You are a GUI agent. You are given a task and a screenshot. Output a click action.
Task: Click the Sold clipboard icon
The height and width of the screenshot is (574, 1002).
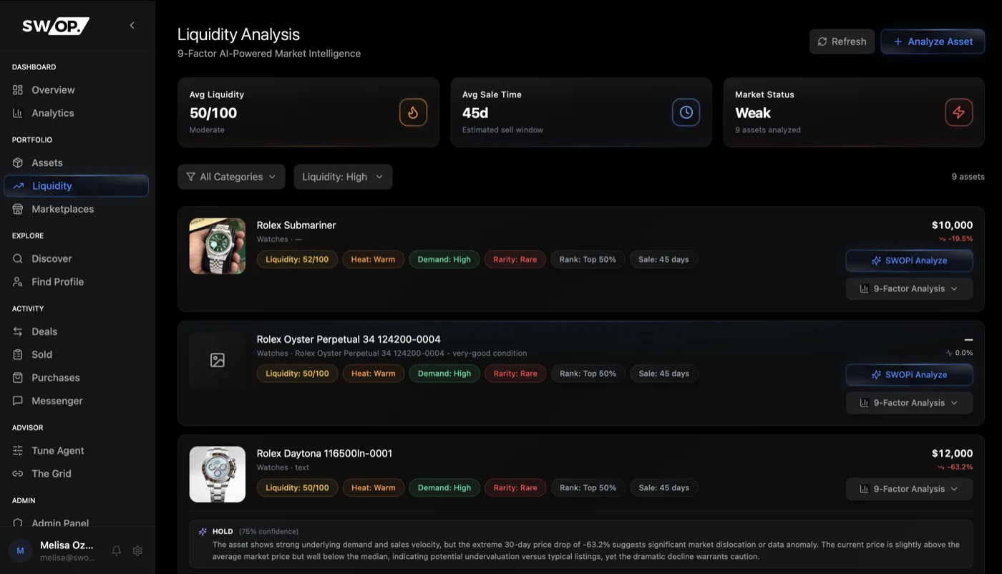[18, 355]
